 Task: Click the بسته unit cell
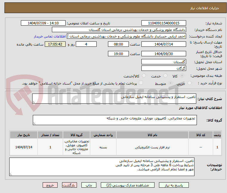[x=103, y=147]
